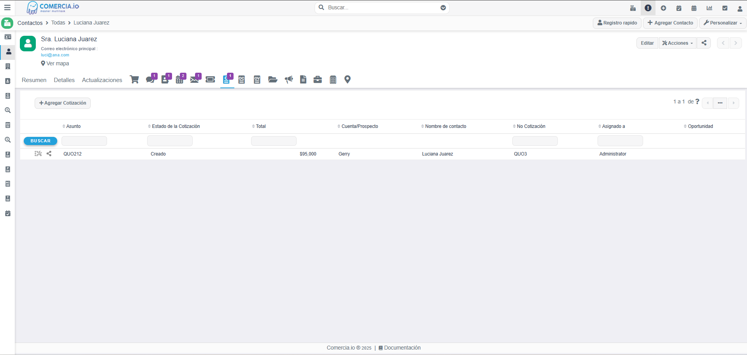Click the quick-create plus circle icon

[x=663, y=8]
